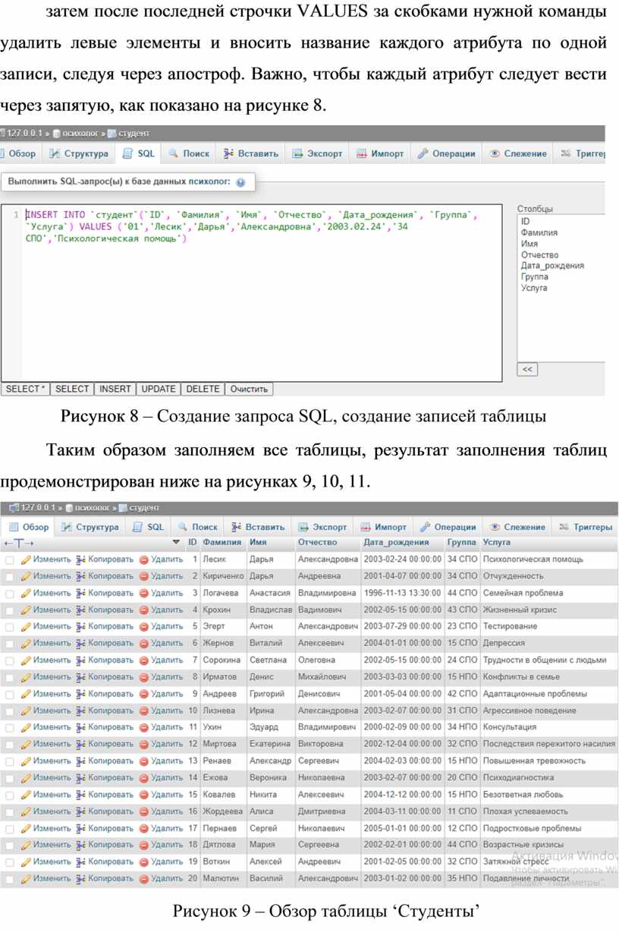
Task: Select Фамилия in the Столбцы list
Action: (x=539, y=232)
